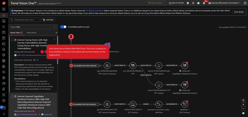Open the Status: New dropdown
The image size is (248, 117).
(33, 27)
